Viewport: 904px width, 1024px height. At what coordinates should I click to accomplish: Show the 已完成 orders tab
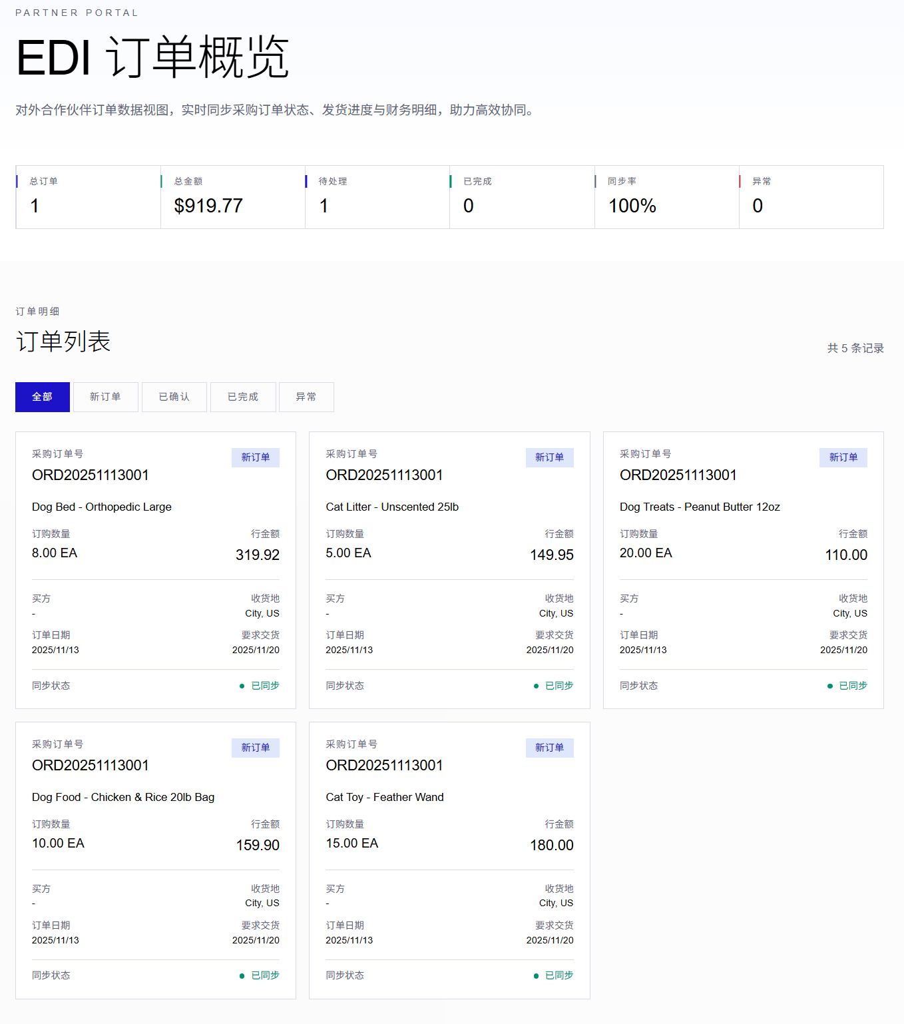tap(243, 397)
